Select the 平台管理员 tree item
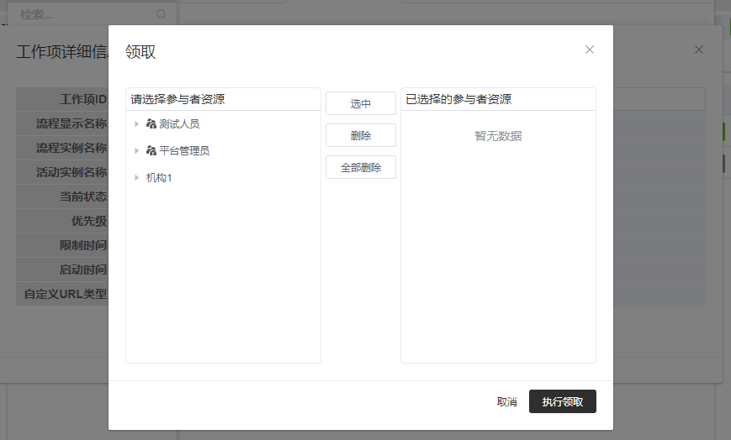Viewport: 731px width, 440px height. pyautogui.click(x=184, y=151)
